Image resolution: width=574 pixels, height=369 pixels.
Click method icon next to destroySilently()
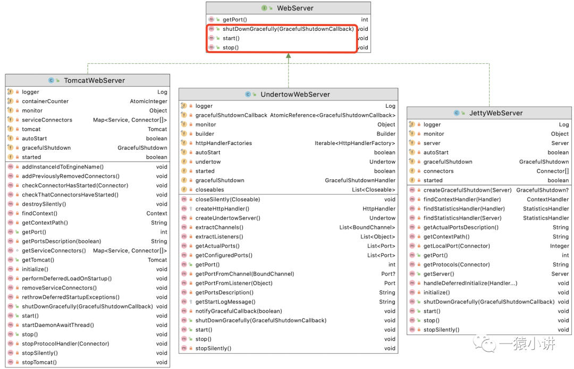(10, 204)
